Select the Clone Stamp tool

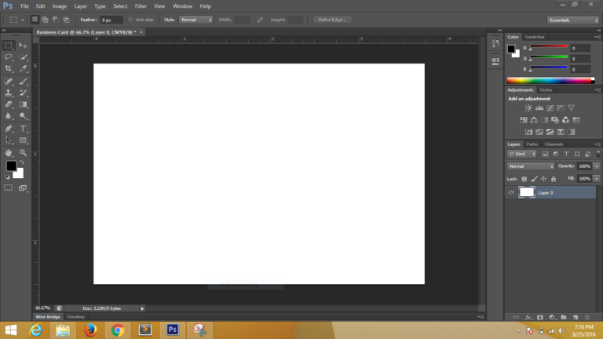pyautogui.click(x=9, y=93)
